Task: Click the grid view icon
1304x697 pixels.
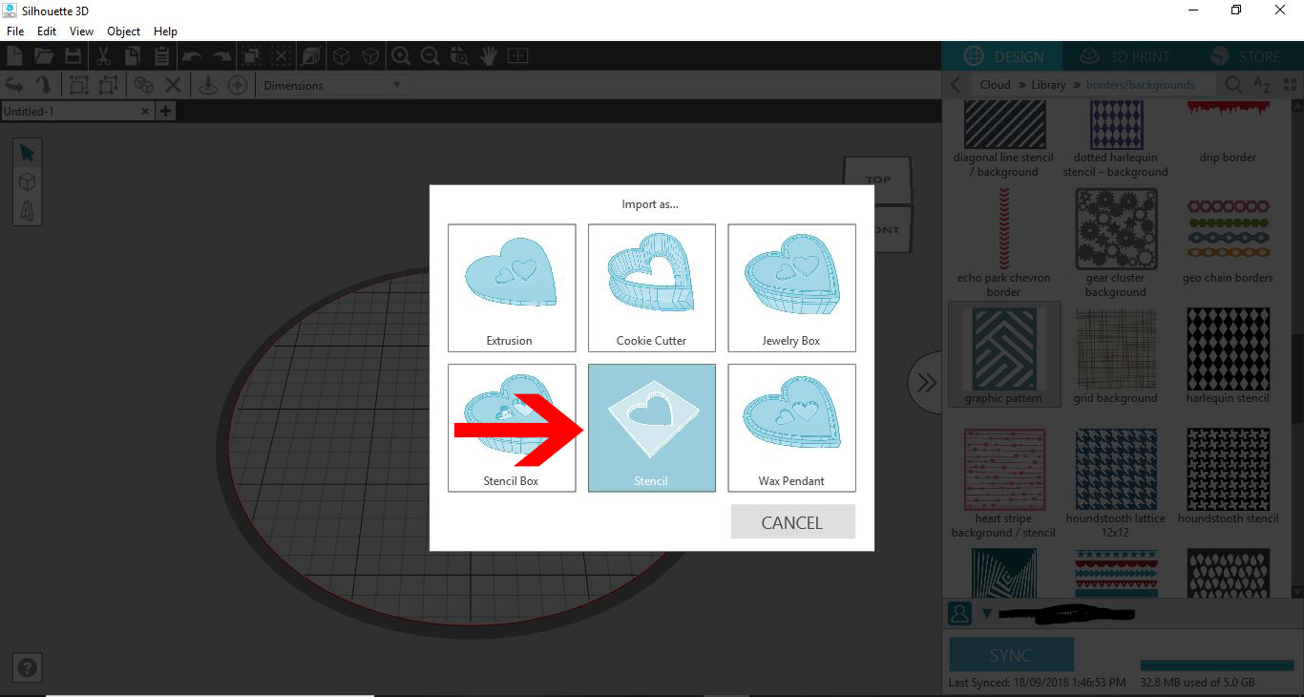Action: (1291, 85)
